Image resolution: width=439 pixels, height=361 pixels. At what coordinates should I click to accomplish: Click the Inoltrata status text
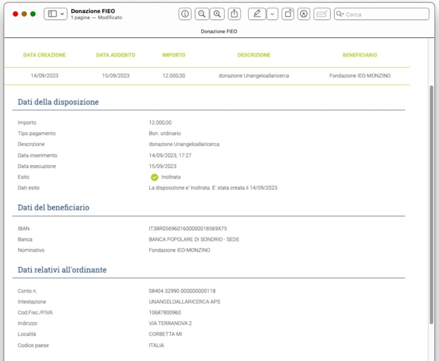pyautogui.click(x=171, y=177)
